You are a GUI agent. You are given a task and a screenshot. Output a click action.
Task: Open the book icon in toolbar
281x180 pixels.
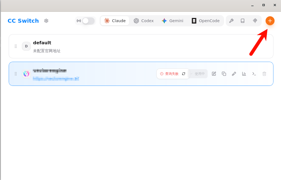tap(243, 21)
